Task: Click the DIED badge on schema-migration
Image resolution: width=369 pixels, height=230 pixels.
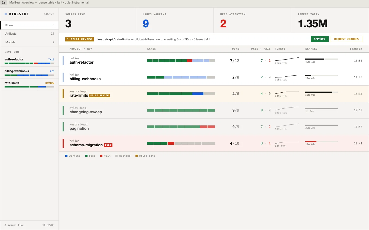Action: pyautogui.click(x=108, y=145)
